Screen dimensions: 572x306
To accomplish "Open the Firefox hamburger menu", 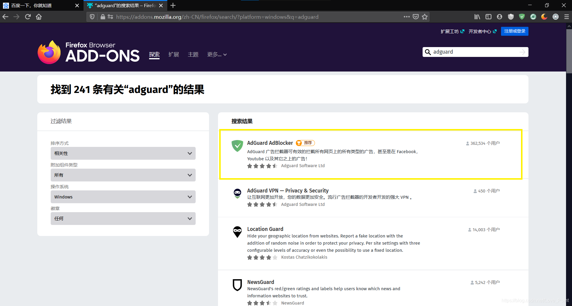I will point(567,17).
